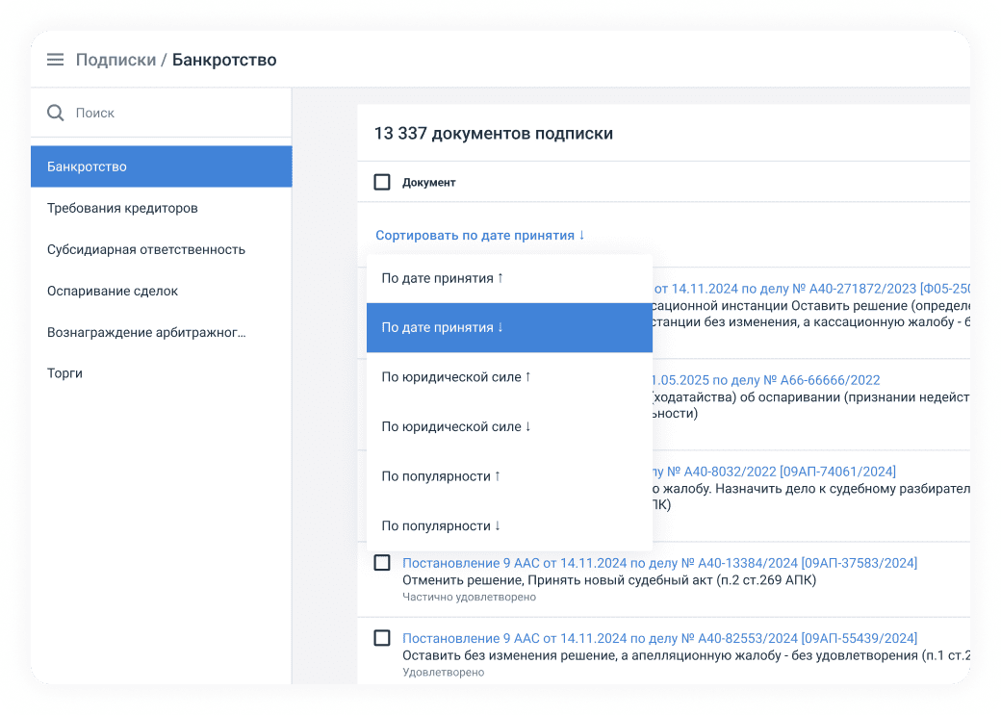
Task: Choose По дате принятия ascending option
Action: 443,278
